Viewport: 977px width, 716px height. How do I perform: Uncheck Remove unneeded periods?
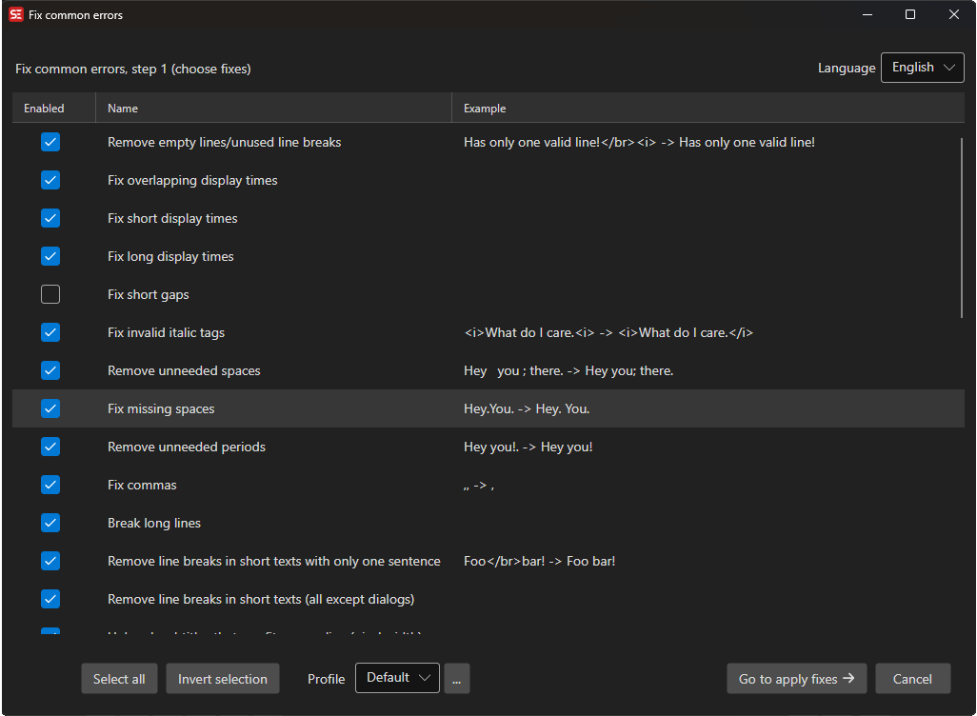pyautogui.click(x=50, y=447)
